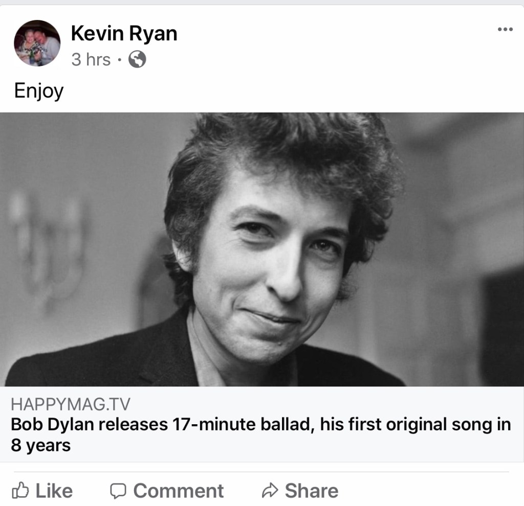The height and width of the screenshot is (506, 524).
Task: Click the Kevin Ryan name link
Action: pyautogui.click(x=124, y=34)
